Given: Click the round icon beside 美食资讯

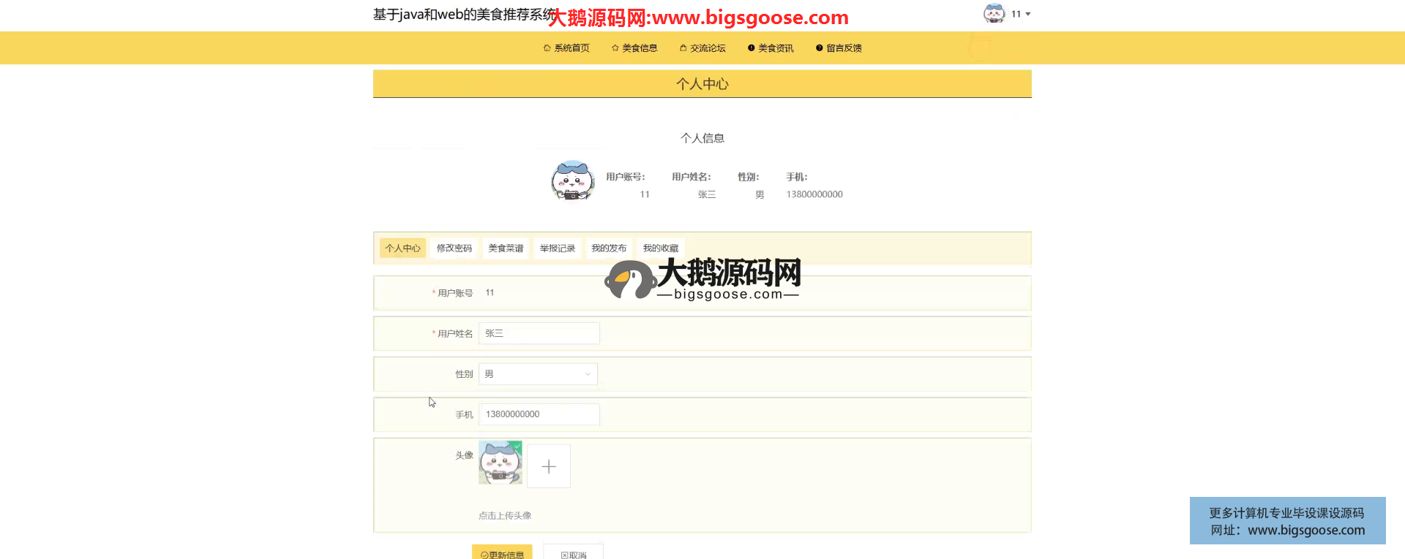Looking at the screenshot, I should point(751,48).
